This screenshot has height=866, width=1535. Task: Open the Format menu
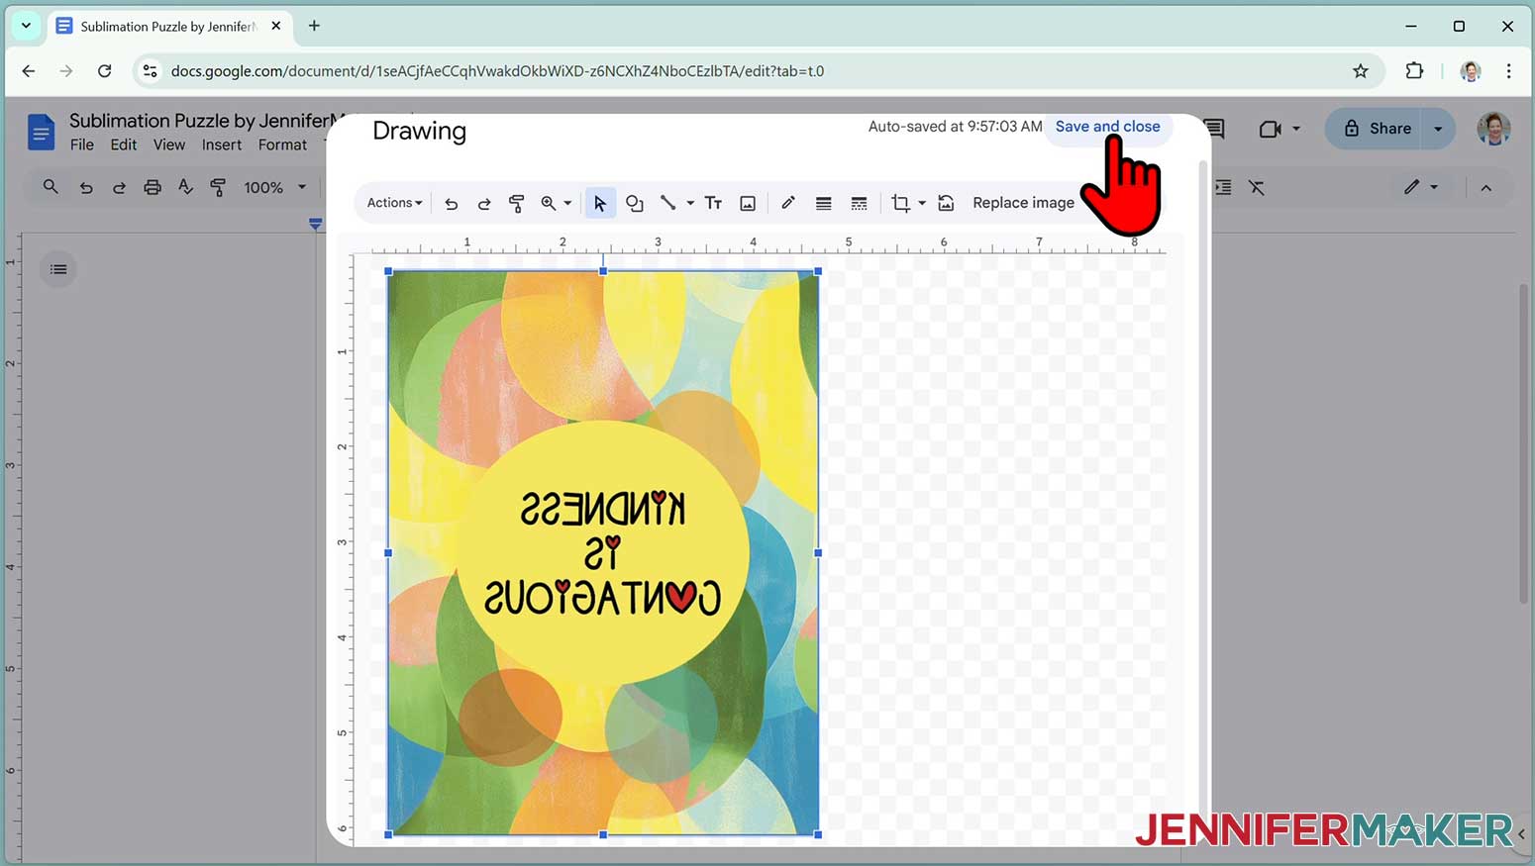282,144
